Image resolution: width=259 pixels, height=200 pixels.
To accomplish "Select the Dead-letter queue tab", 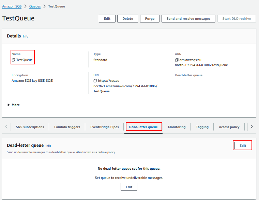I will tap(143, 127).
